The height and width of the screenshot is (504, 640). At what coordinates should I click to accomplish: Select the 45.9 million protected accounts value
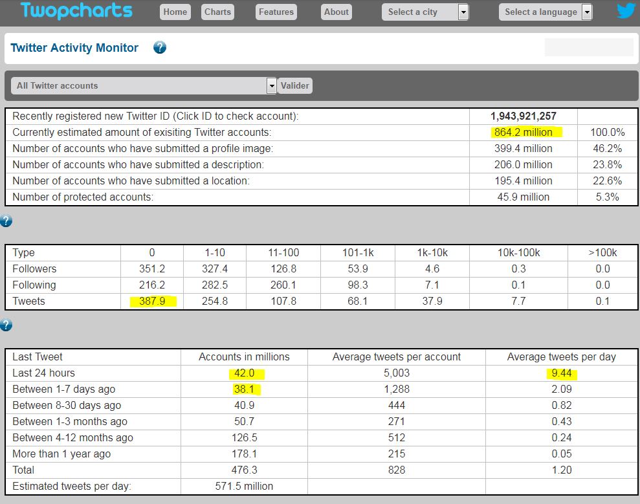pyautogui.click(x=524, y=197)
